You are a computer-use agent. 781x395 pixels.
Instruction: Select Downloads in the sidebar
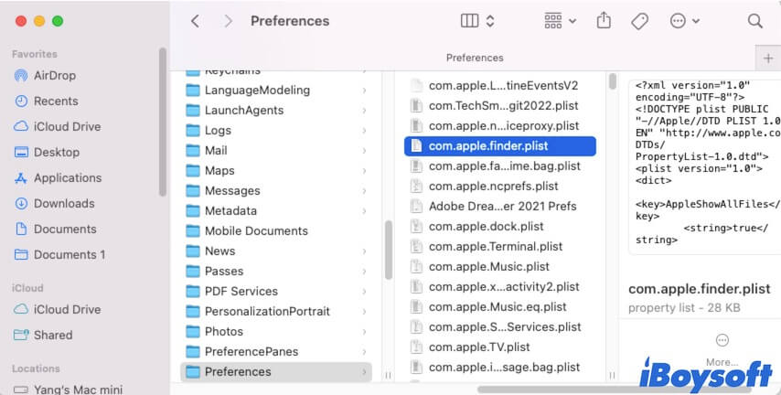[x=64, y=203]
